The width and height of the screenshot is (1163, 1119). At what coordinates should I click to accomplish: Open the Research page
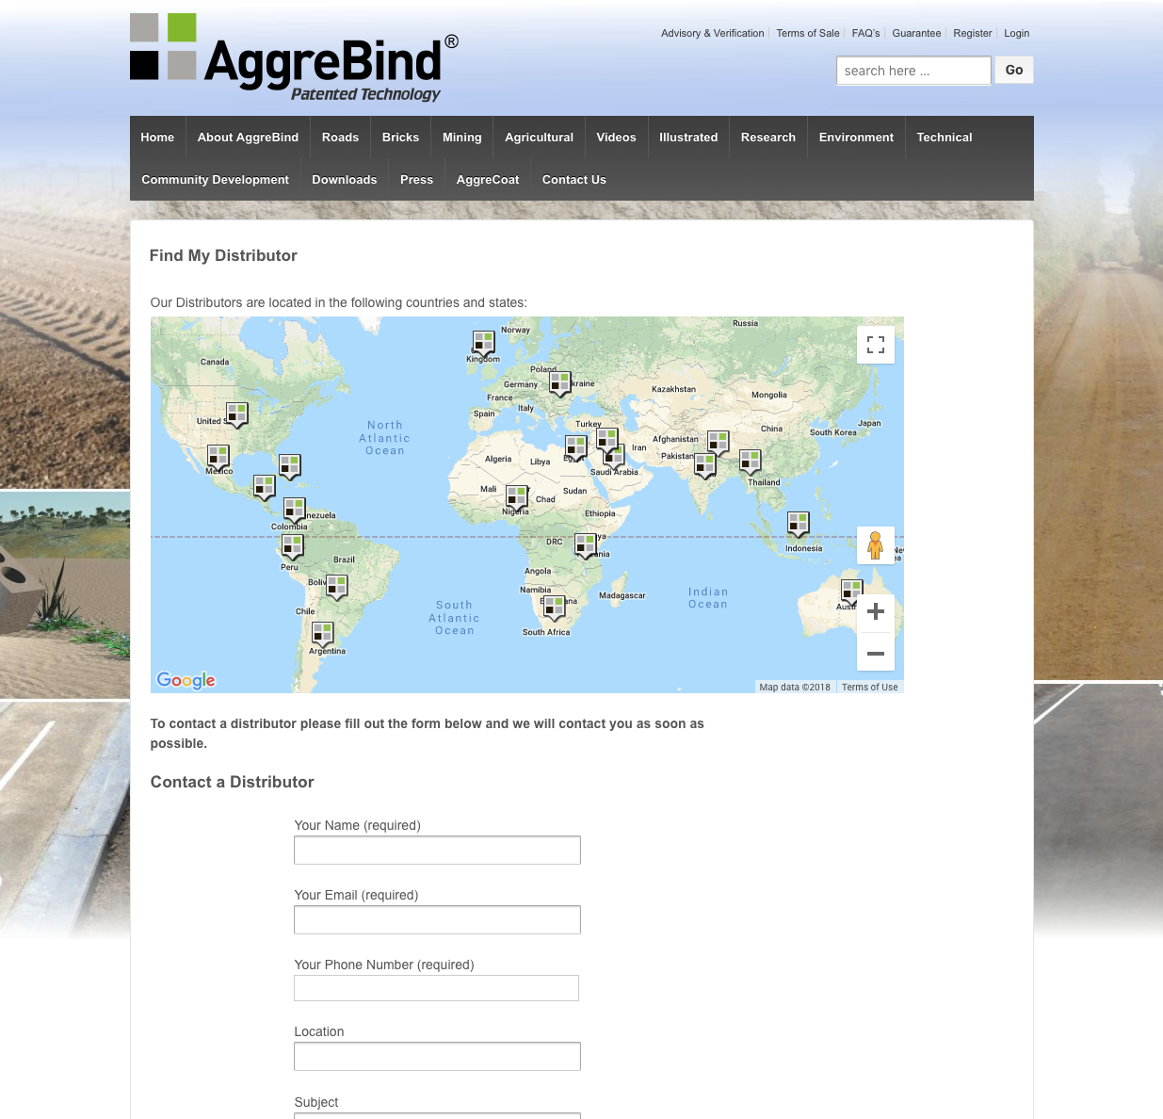point(768,138)
